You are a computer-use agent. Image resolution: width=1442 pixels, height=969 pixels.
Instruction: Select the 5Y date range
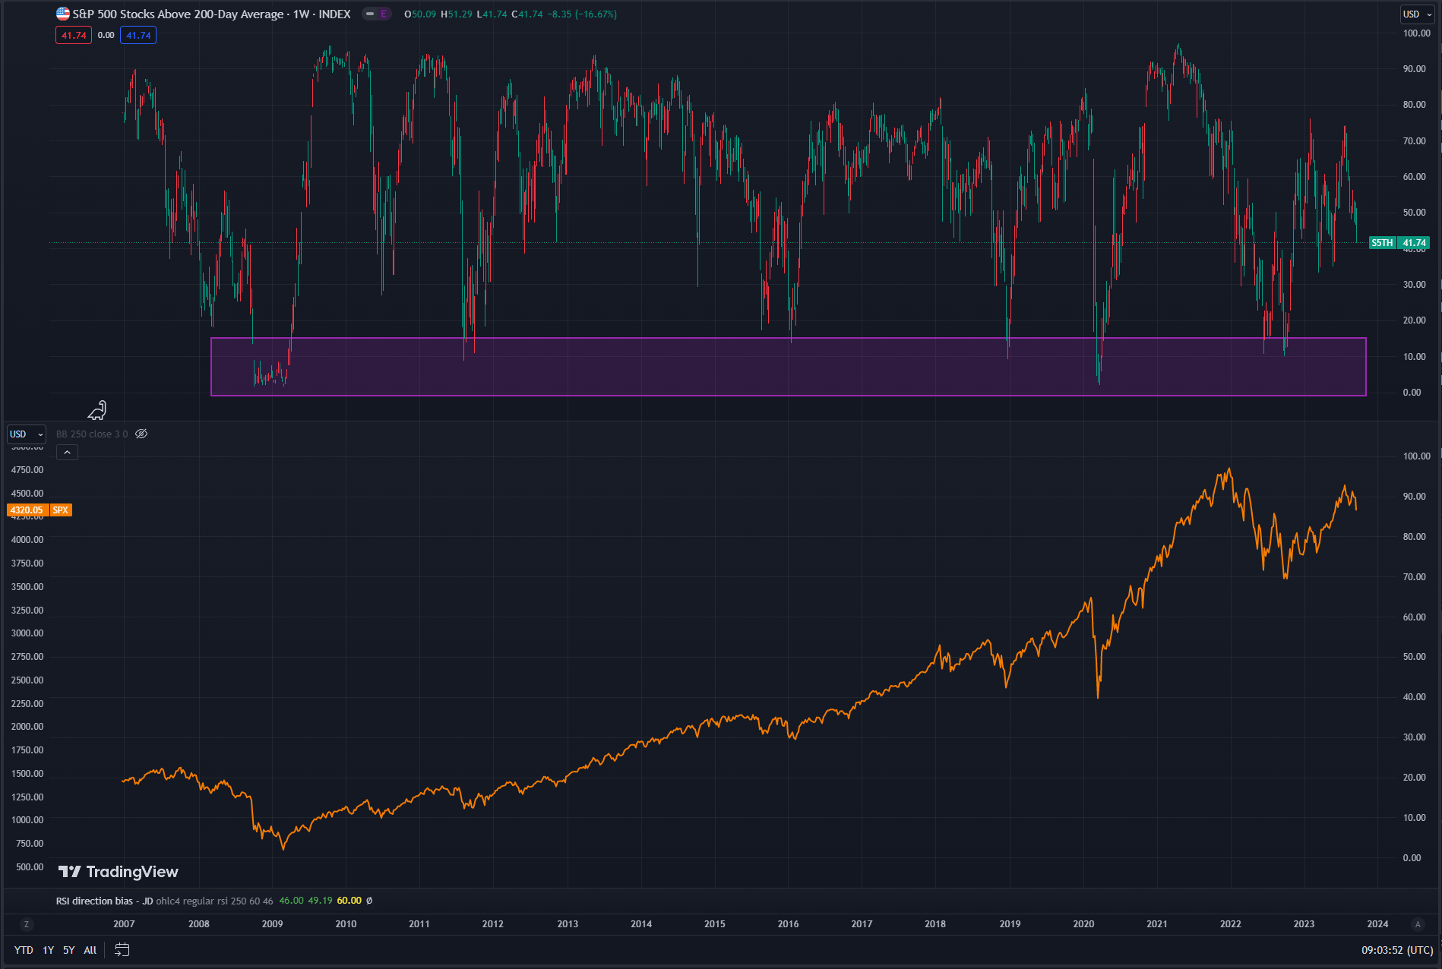(x=68, y=950)
